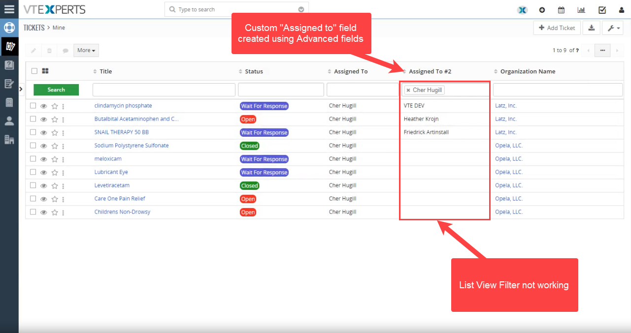Click the total count question mark

coord(577,50)
